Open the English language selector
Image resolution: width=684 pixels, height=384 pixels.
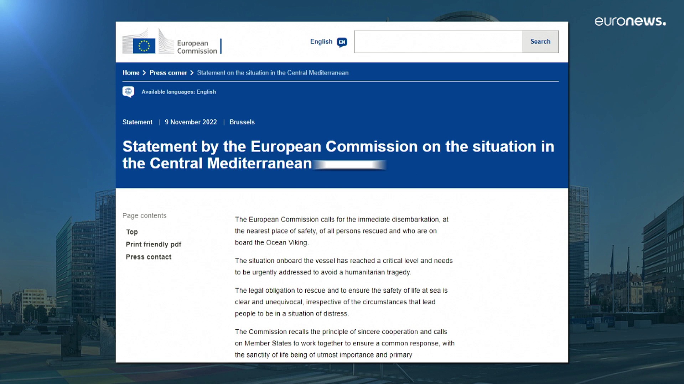click(321, 42)
